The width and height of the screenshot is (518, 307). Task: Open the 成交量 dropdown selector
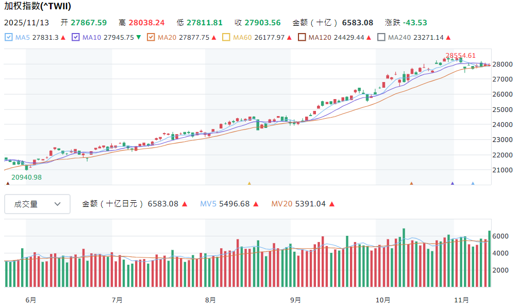(37, 204)
